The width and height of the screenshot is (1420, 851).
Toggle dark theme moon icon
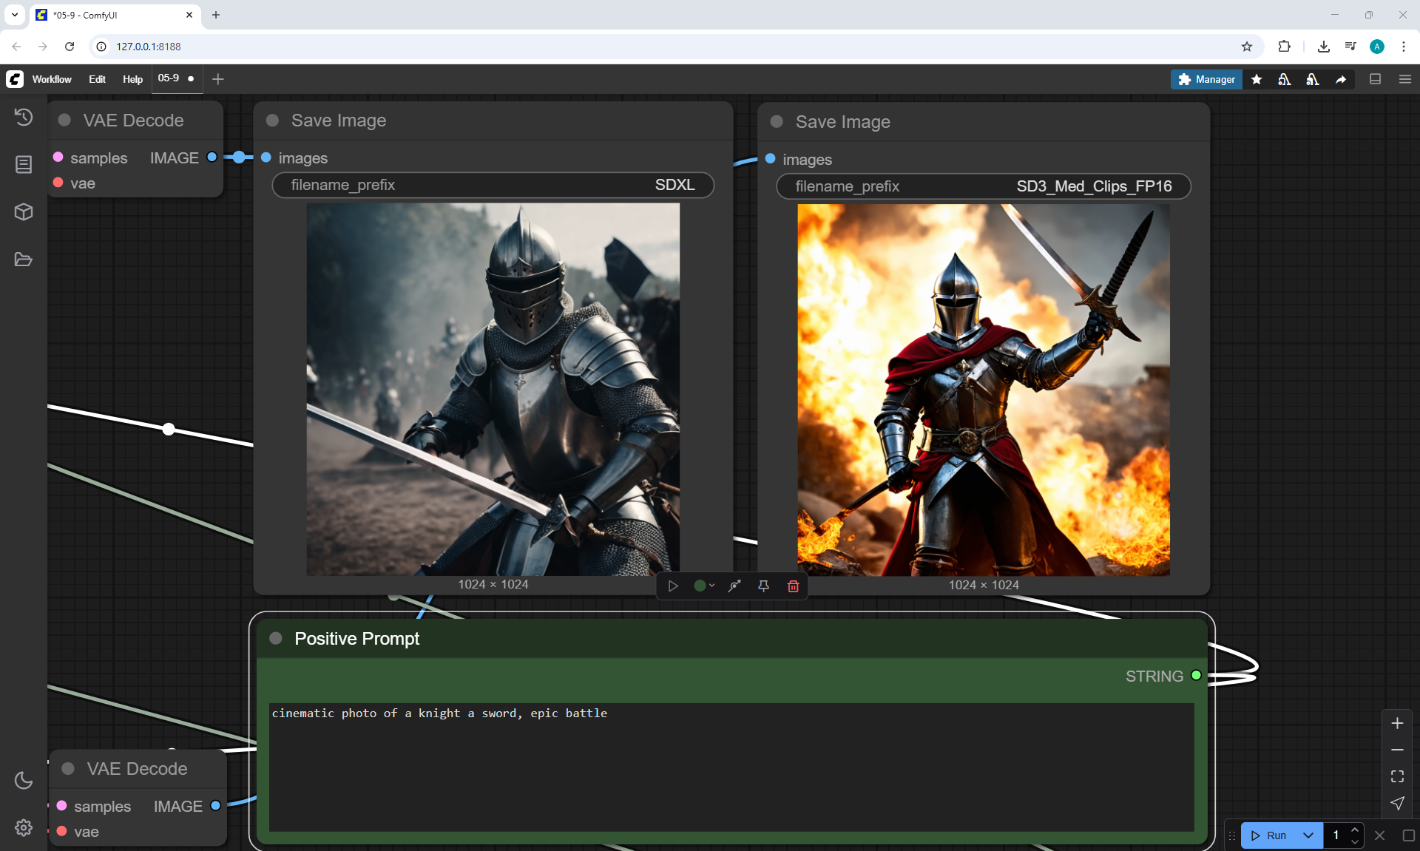pos(24,780)
